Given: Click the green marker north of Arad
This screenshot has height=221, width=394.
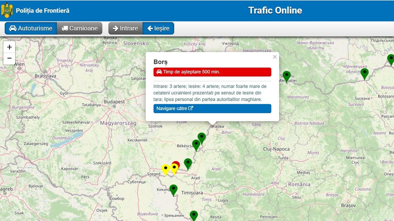Looking at the screenshot, I should coord(188,164).
